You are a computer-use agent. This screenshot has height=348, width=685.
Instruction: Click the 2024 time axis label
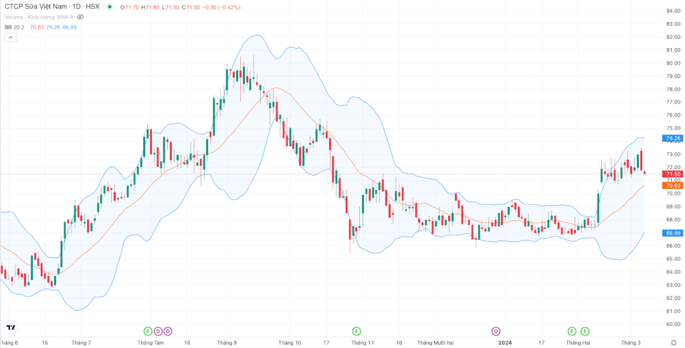(506, 343)
